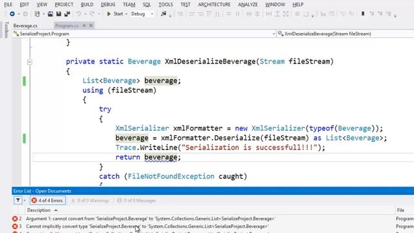414x233 pixels.
Task: Click the 'using' keyword in the code
Action: click(93, 91)
